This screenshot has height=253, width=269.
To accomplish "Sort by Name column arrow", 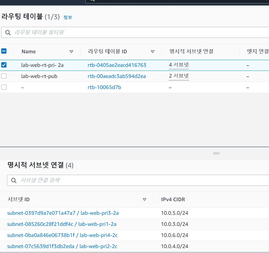I will point(71,51).
